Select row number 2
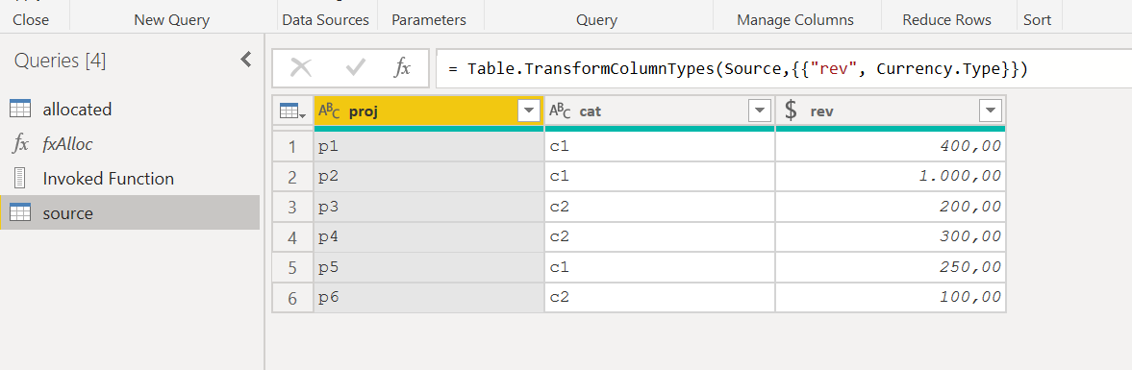The image size is (1132, 370). pyautogui.click(x=292, y=177)
